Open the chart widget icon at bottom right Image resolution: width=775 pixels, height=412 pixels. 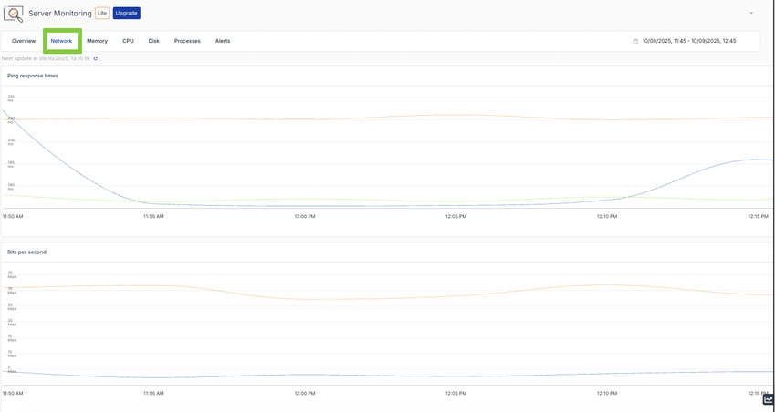pyautogui.click(x=768, y=399)
